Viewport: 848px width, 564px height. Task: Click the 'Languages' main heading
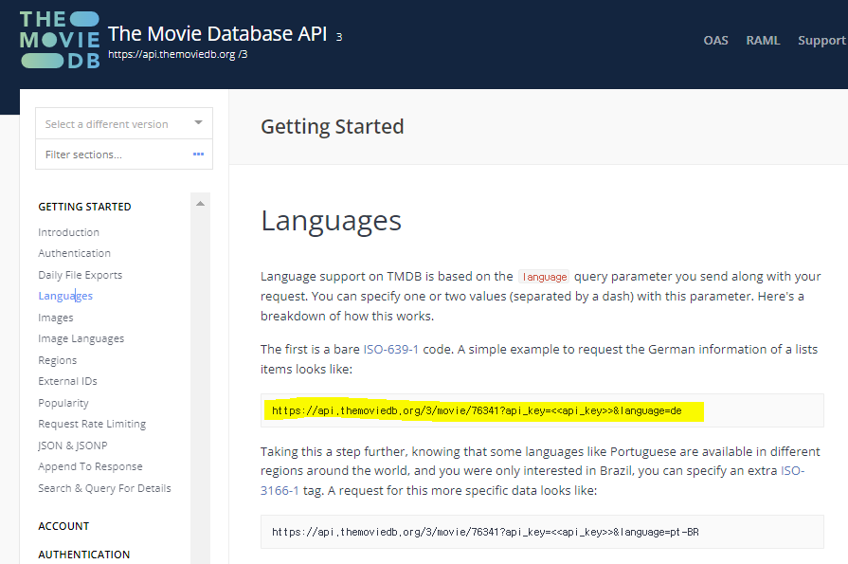(331, 222)
